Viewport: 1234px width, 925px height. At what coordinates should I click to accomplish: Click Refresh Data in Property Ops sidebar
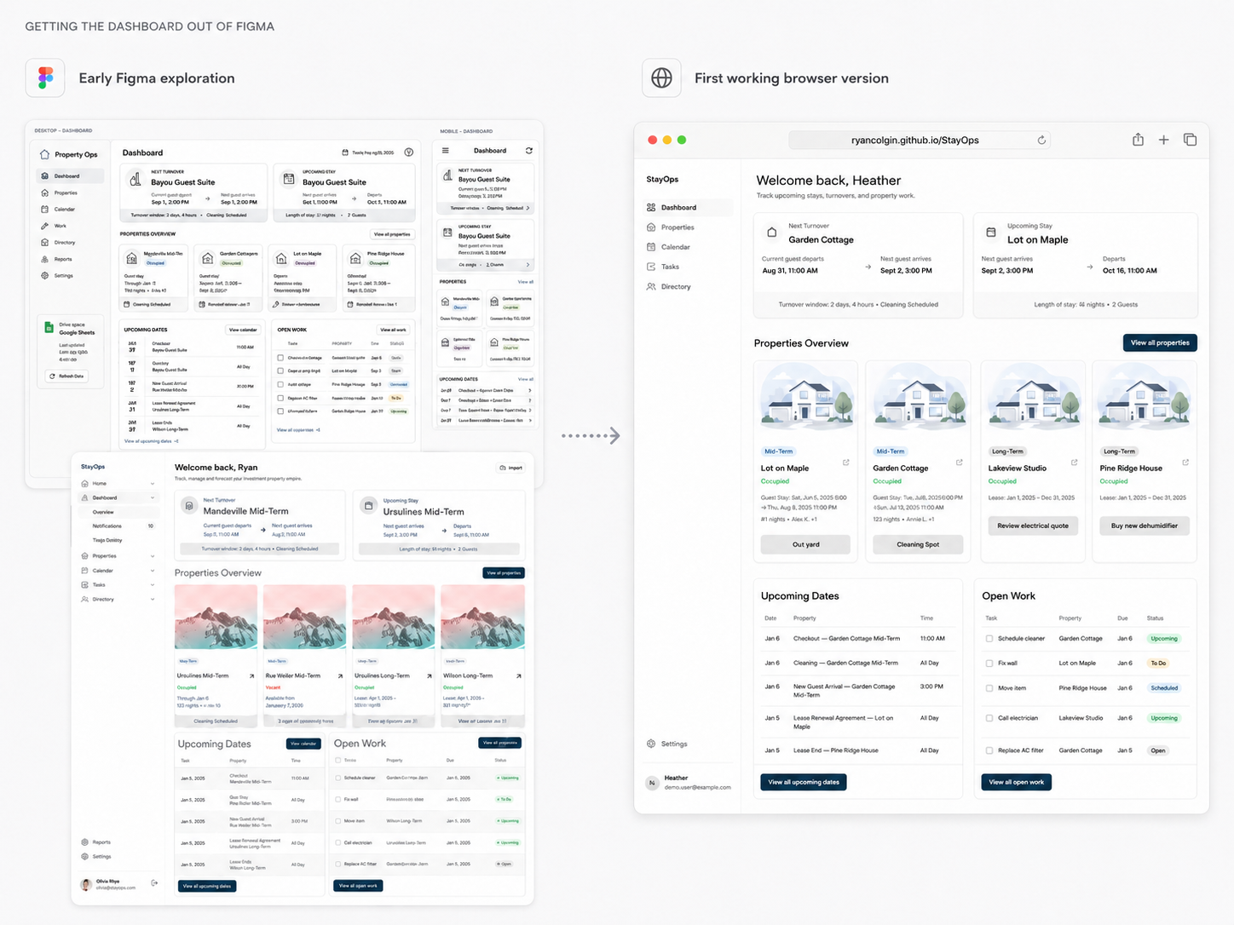tap(67, 376)
